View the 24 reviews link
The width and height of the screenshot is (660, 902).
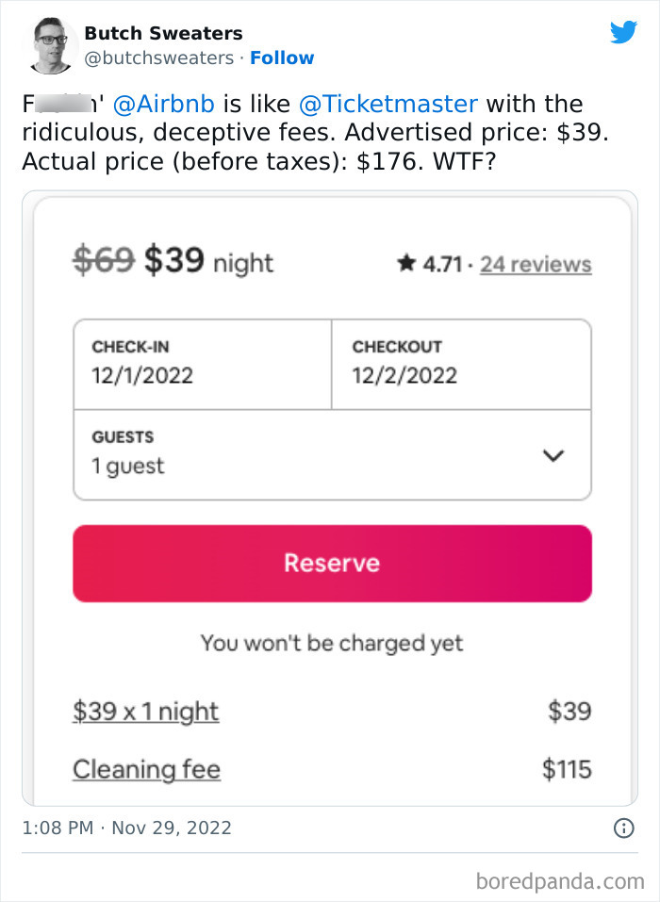[536, 265]
